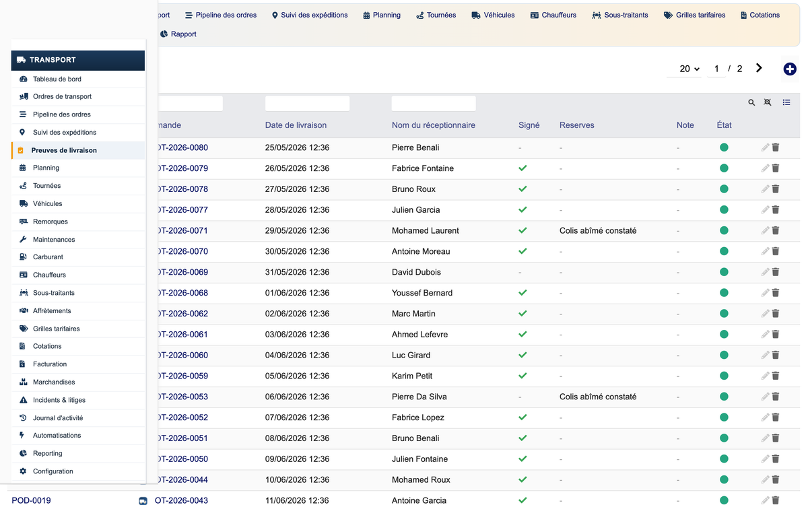Click the Automatisations lightning icon
The image size is (808, 505).
[22, 436]
